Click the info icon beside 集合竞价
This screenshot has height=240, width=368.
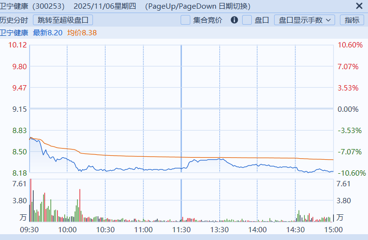point(234,20)
